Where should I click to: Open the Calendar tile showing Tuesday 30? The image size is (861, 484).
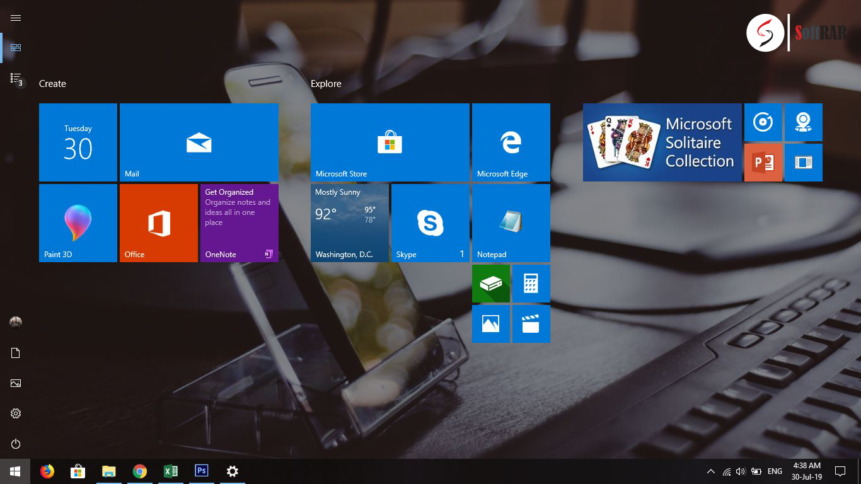click(78, 142)
